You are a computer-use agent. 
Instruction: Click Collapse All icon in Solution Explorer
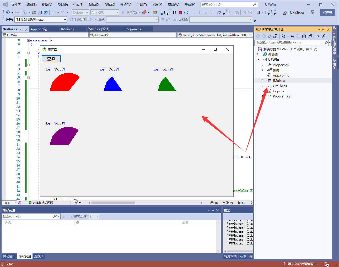(x=304, y=36)
